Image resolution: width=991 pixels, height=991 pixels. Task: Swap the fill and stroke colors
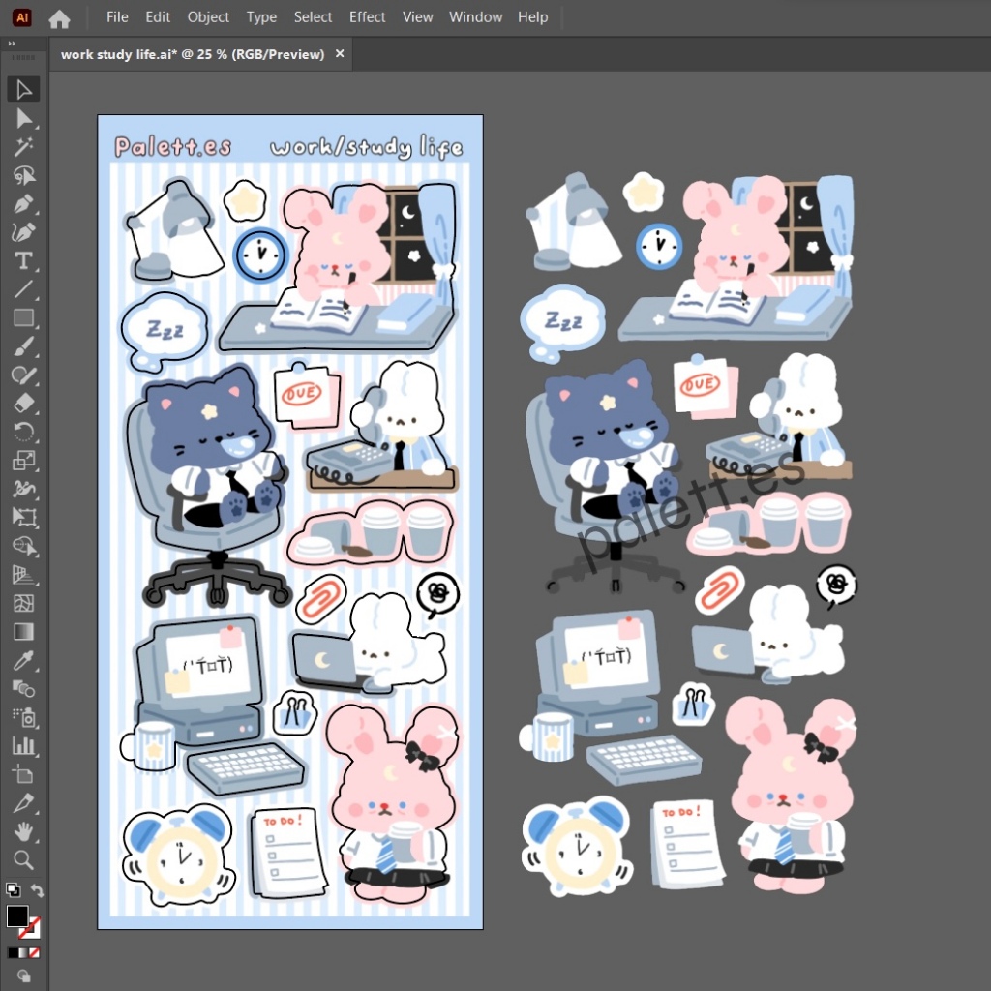click(x=36, y=889)
